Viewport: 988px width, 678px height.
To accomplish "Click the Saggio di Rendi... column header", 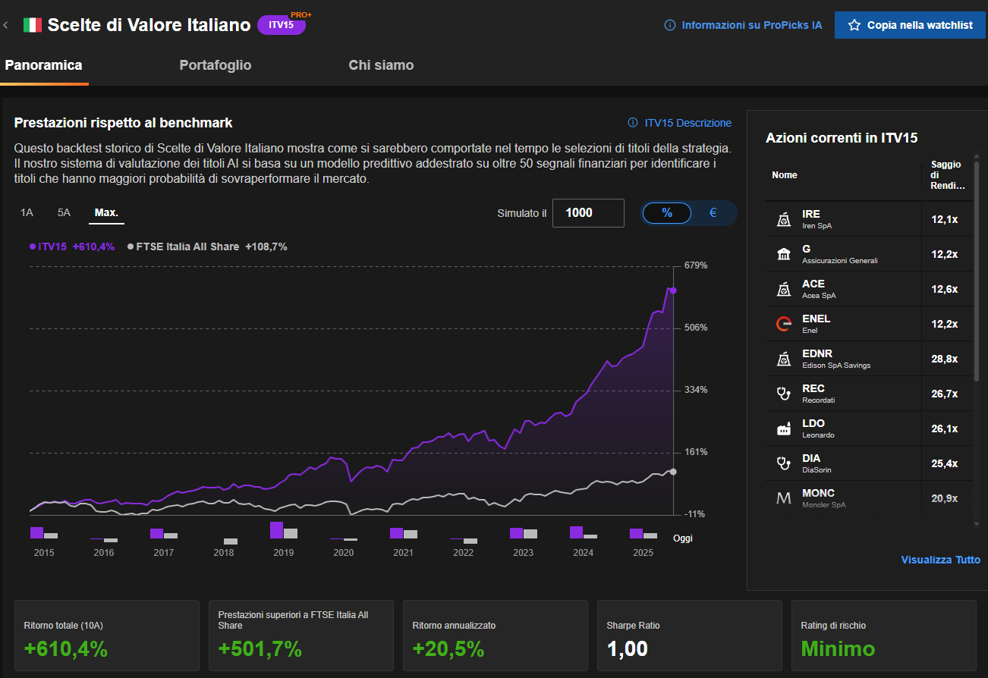I will (947, 175).
